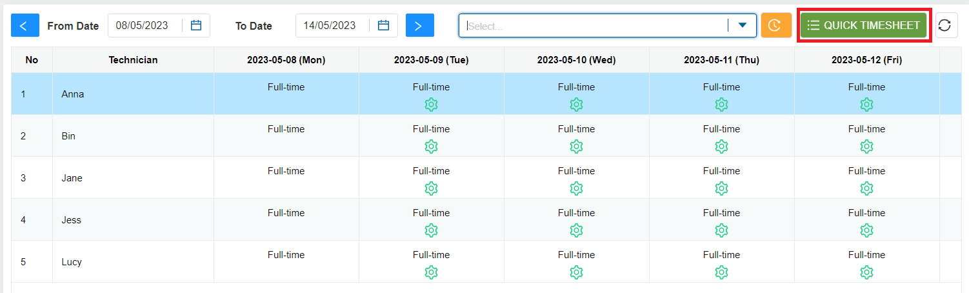Open Jess's settings gear for Wednesday 2023-05-10
Viewport: 969px width, 293px height.
pyautogui.click(x=577, y=230)
